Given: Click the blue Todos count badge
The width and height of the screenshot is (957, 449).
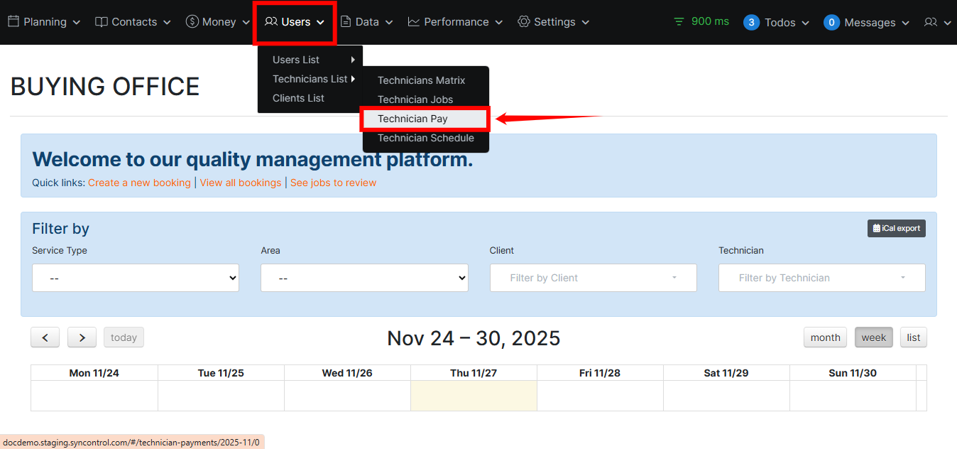Looking at the screenshot, I should point(751,23).
